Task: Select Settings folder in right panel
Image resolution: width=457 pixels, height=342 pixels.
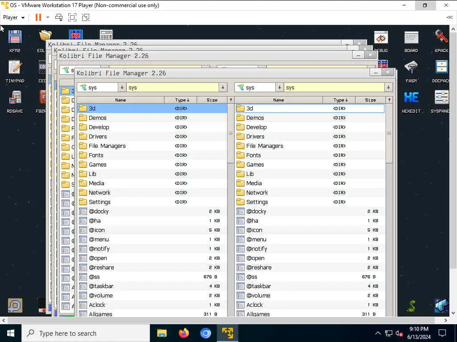Action: click(x=310, y=202)
